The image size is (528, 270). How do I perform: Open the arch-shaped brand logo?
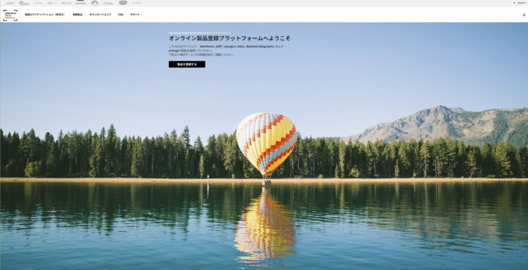95,3
